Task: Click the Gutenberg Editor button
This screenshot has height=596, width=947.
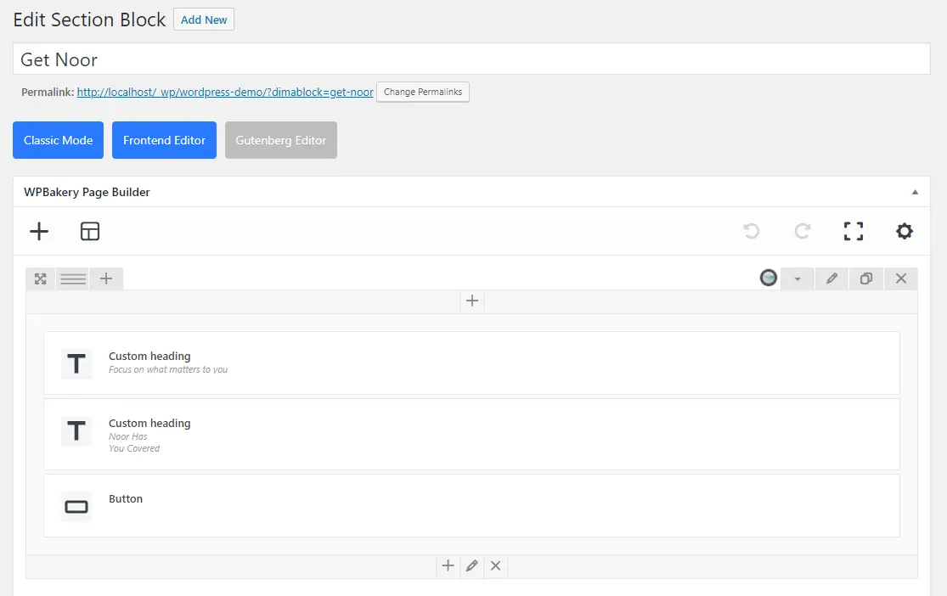Action: pyautogui.click(x=281, y=140)
